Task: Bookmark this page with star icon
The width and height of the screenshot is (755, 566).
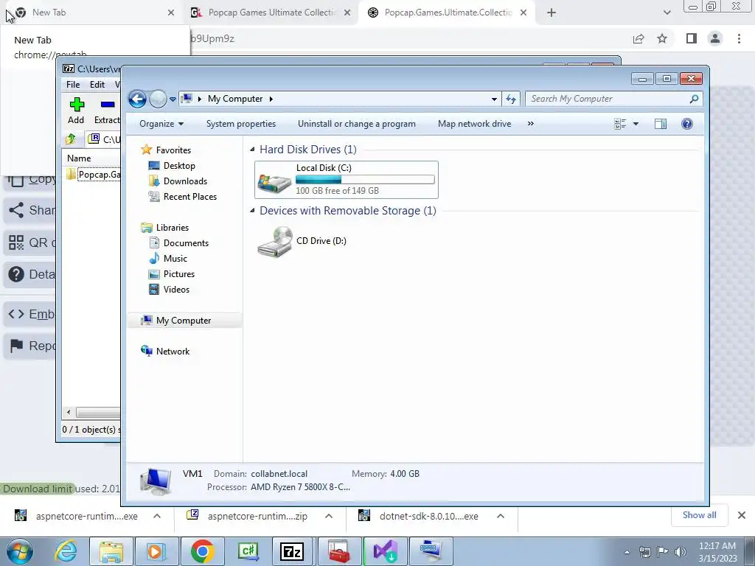Action: (x=662, y=38)
